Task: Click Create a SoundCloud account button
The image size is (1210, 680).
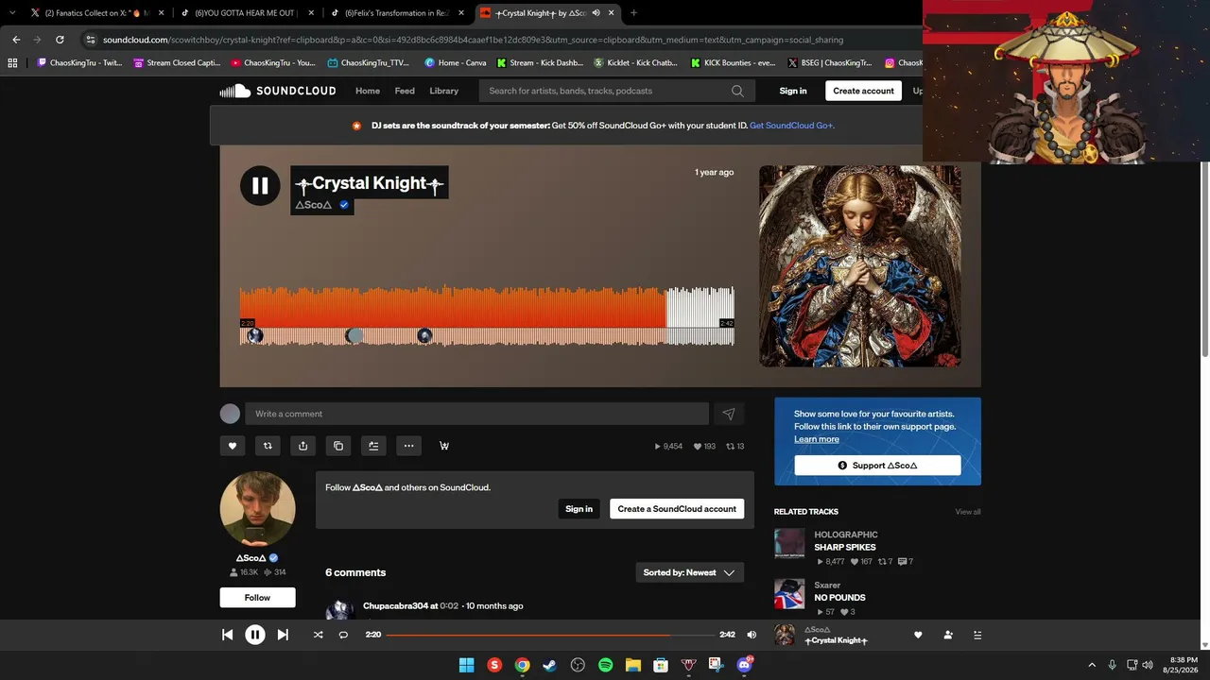Action: click(x=677, y=509)
